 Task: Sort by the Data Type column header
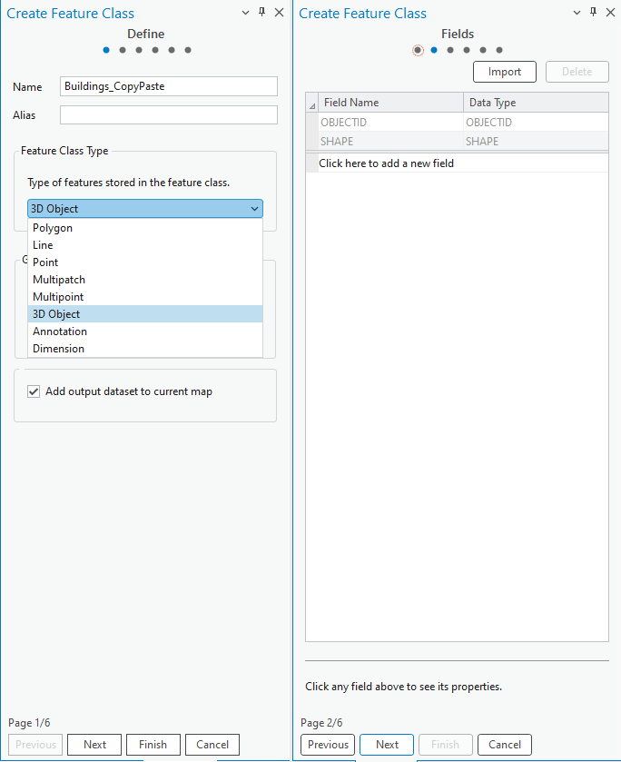[536, 103]
